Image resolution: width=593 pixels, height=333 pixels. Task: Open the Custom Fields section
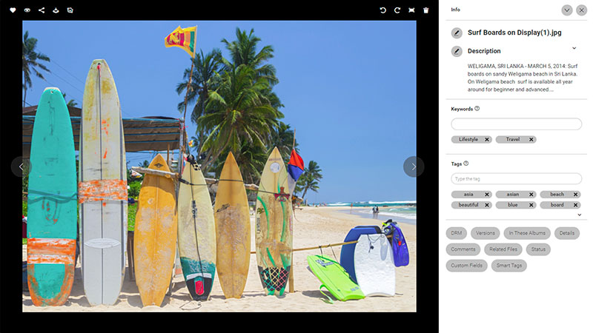click(467, 266)
